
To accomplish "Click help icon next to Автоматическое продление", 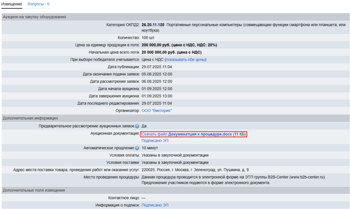I will click(137, 148).
